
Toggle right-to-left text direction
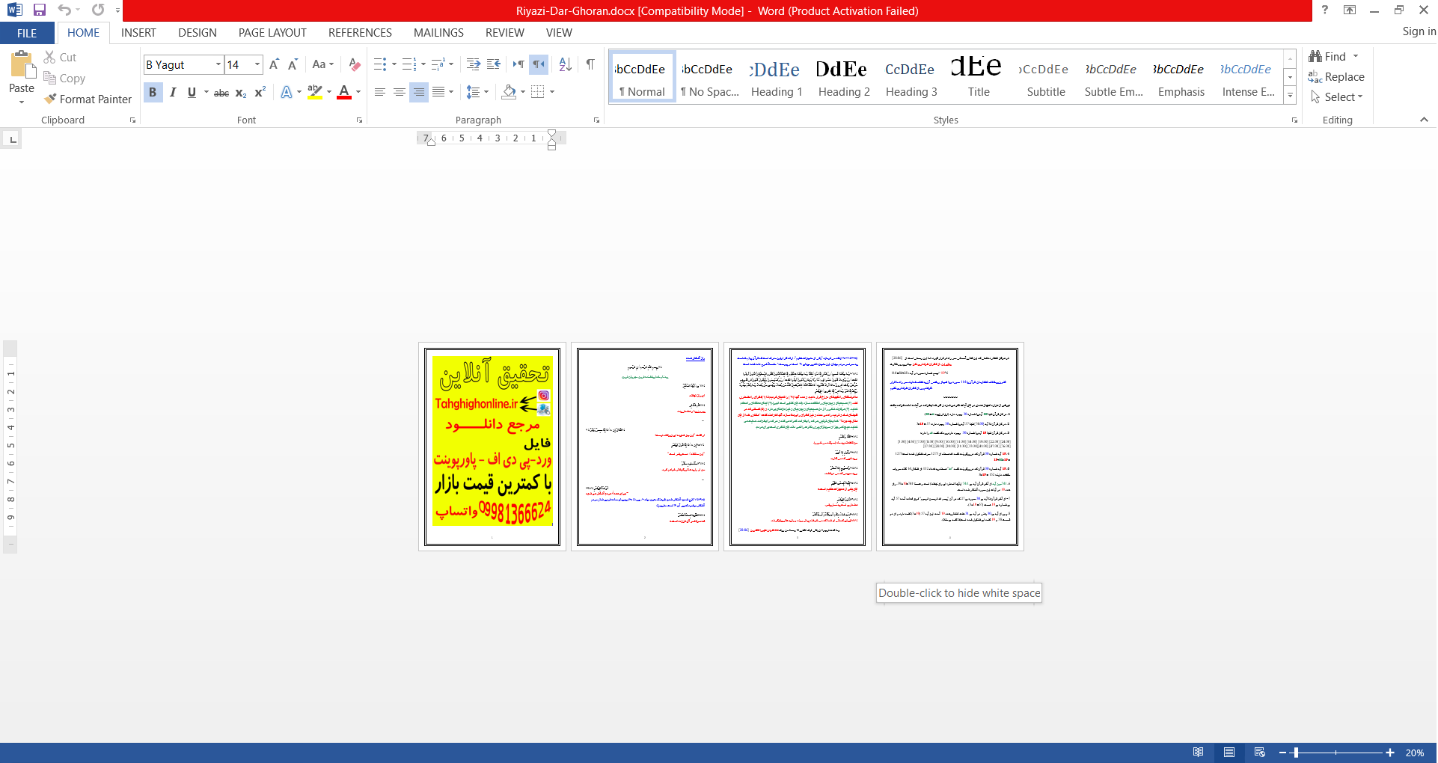coord(539,64)
